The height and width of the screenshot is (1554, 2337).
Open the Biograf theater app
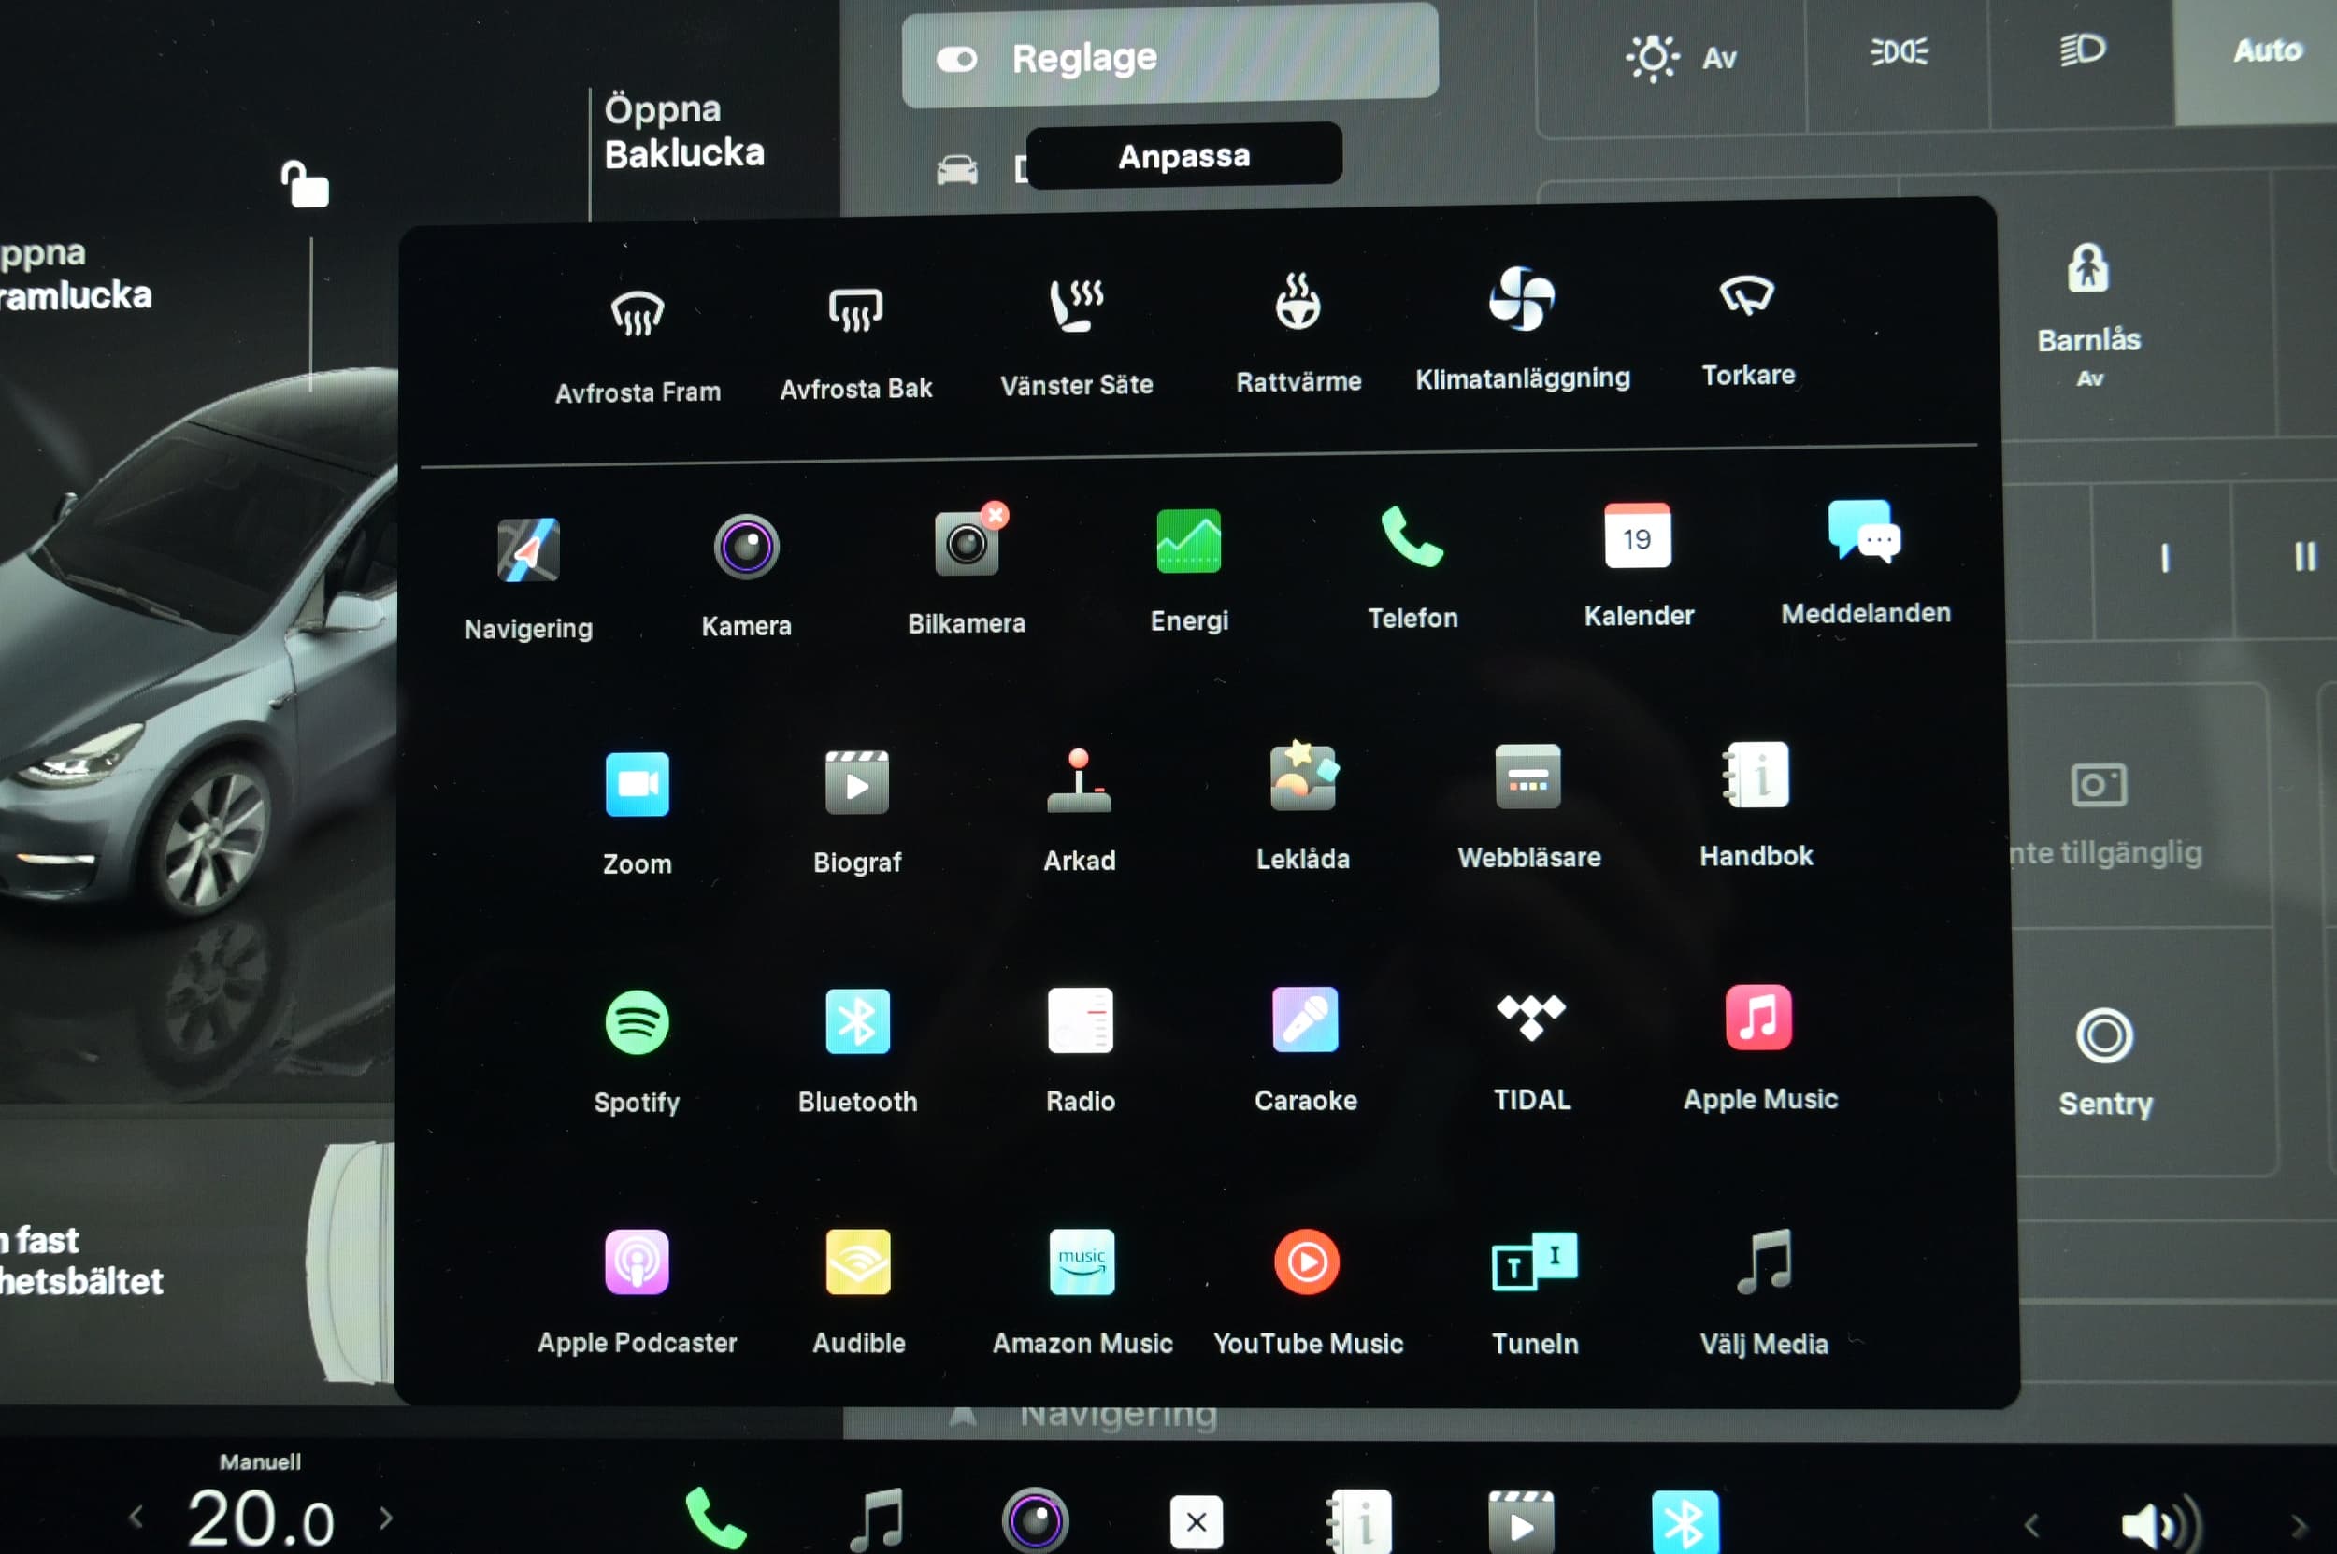[856, 812]
